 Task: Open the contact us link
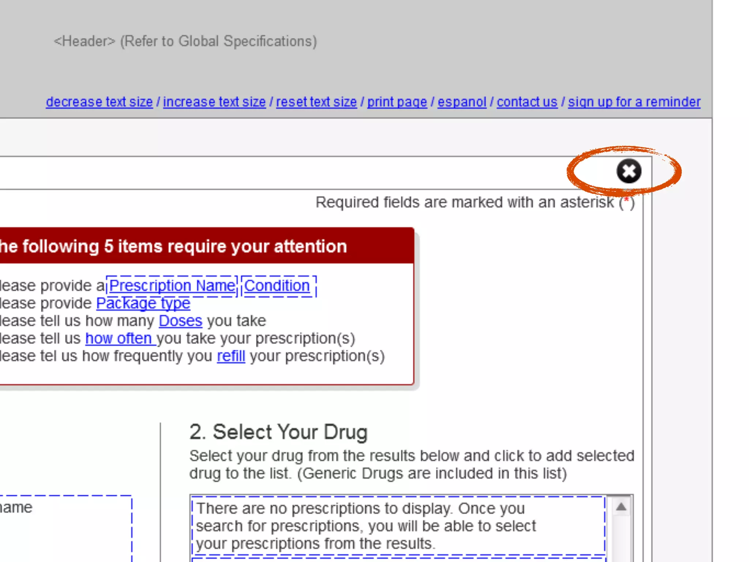tap(527, 102)
